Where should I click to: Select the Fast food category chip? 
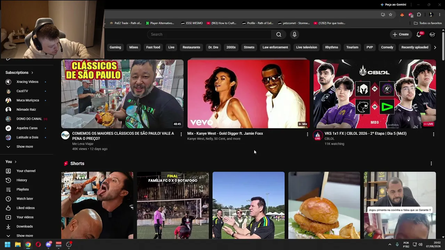point(153,47)
